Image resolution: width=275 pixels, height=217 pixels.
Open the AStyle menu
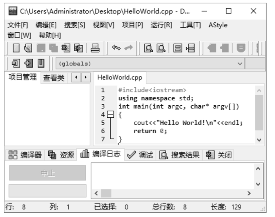point(218,25)
